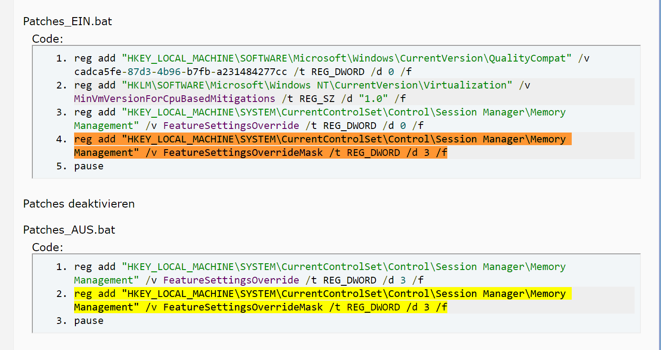Click the first reg add line in Patches_AUS
This screenshot has height=350, width=662.
point(320,267)
